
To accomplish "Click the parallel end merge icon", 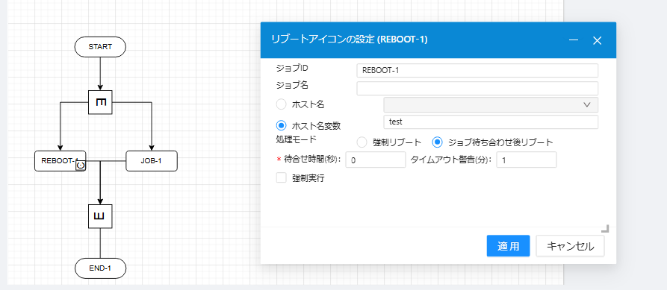I will [x=100, y=216].
